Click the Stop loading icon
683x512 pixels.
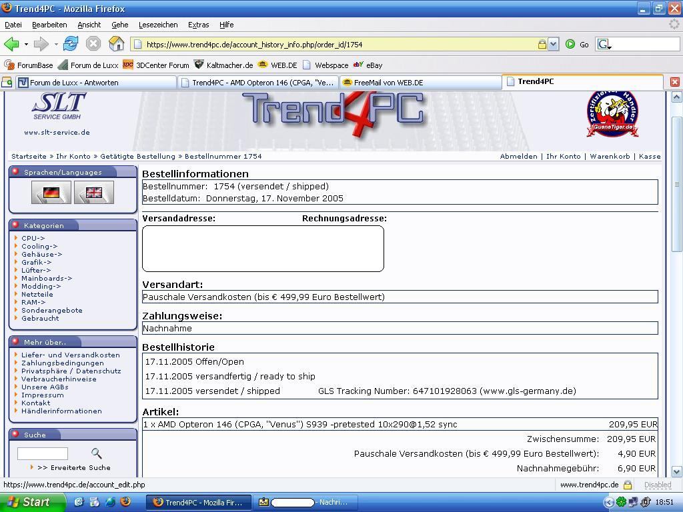pyautogui.click(x=93, y=44)
